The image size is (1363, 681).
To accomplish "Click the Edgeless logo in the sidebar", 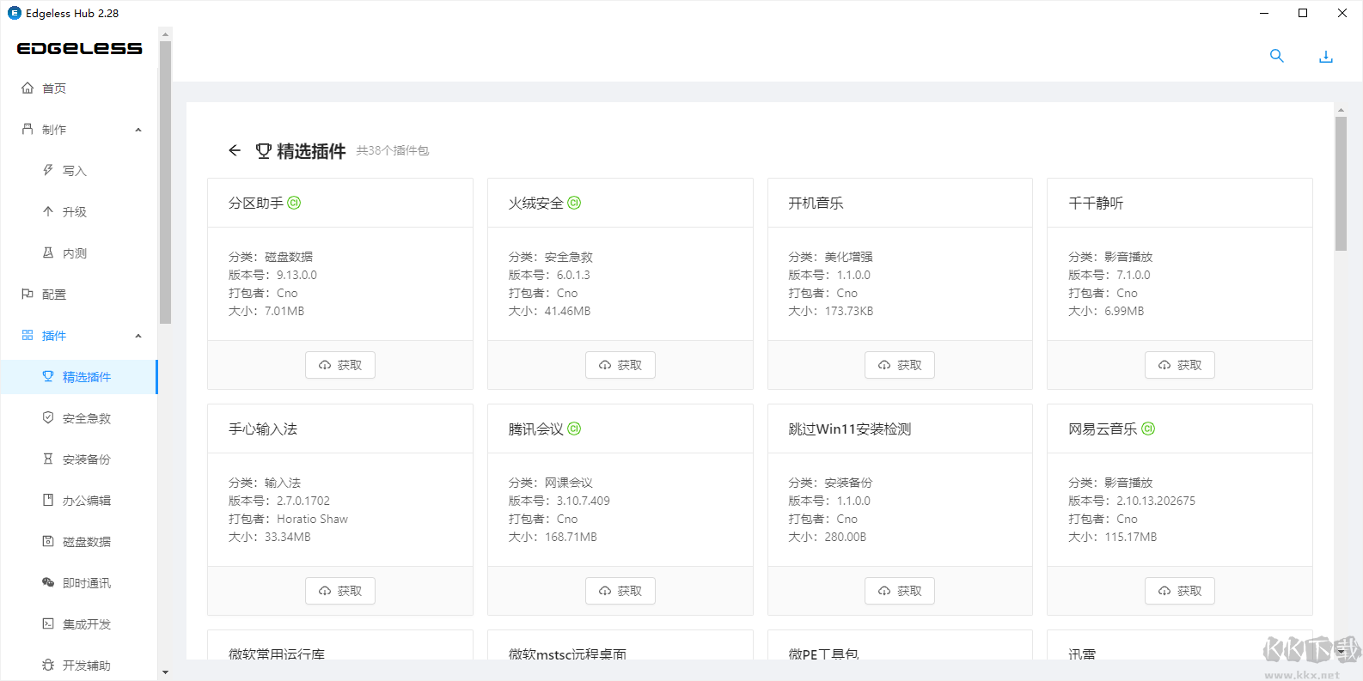I will [x=79, y=49].
